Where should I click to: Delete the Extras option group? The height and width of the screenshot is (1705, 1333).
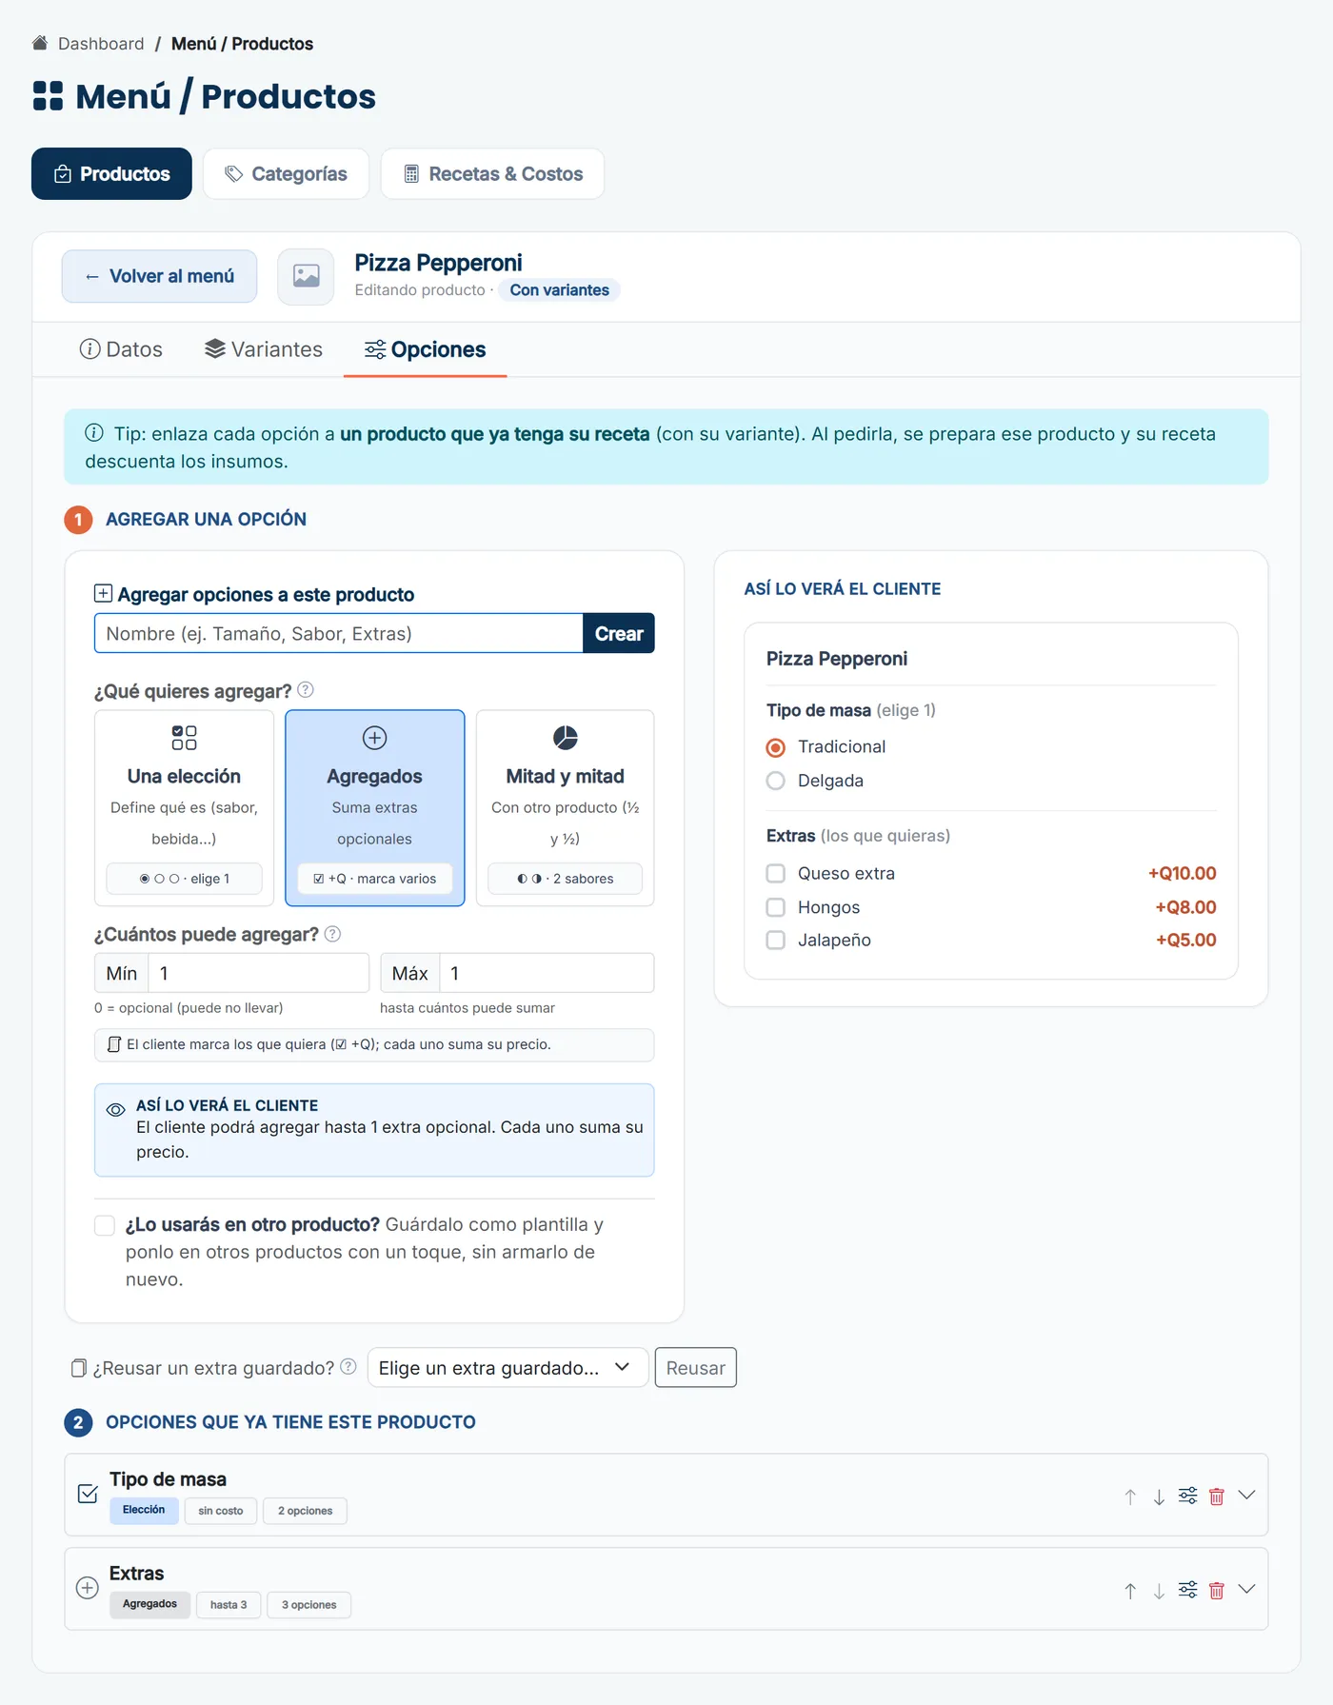1216,1591
